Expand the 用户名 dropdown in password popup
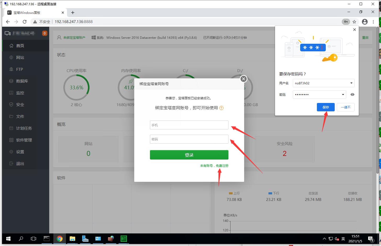Viewport: 381px width, 246px height. coord(351,83)
